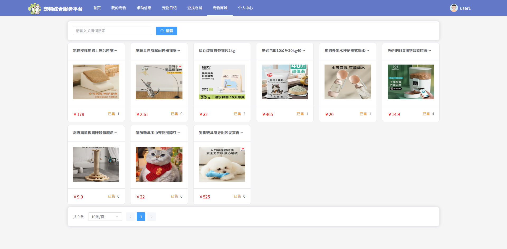
Task: Open the pet stairs product image
Action: (x=96, y=82)
